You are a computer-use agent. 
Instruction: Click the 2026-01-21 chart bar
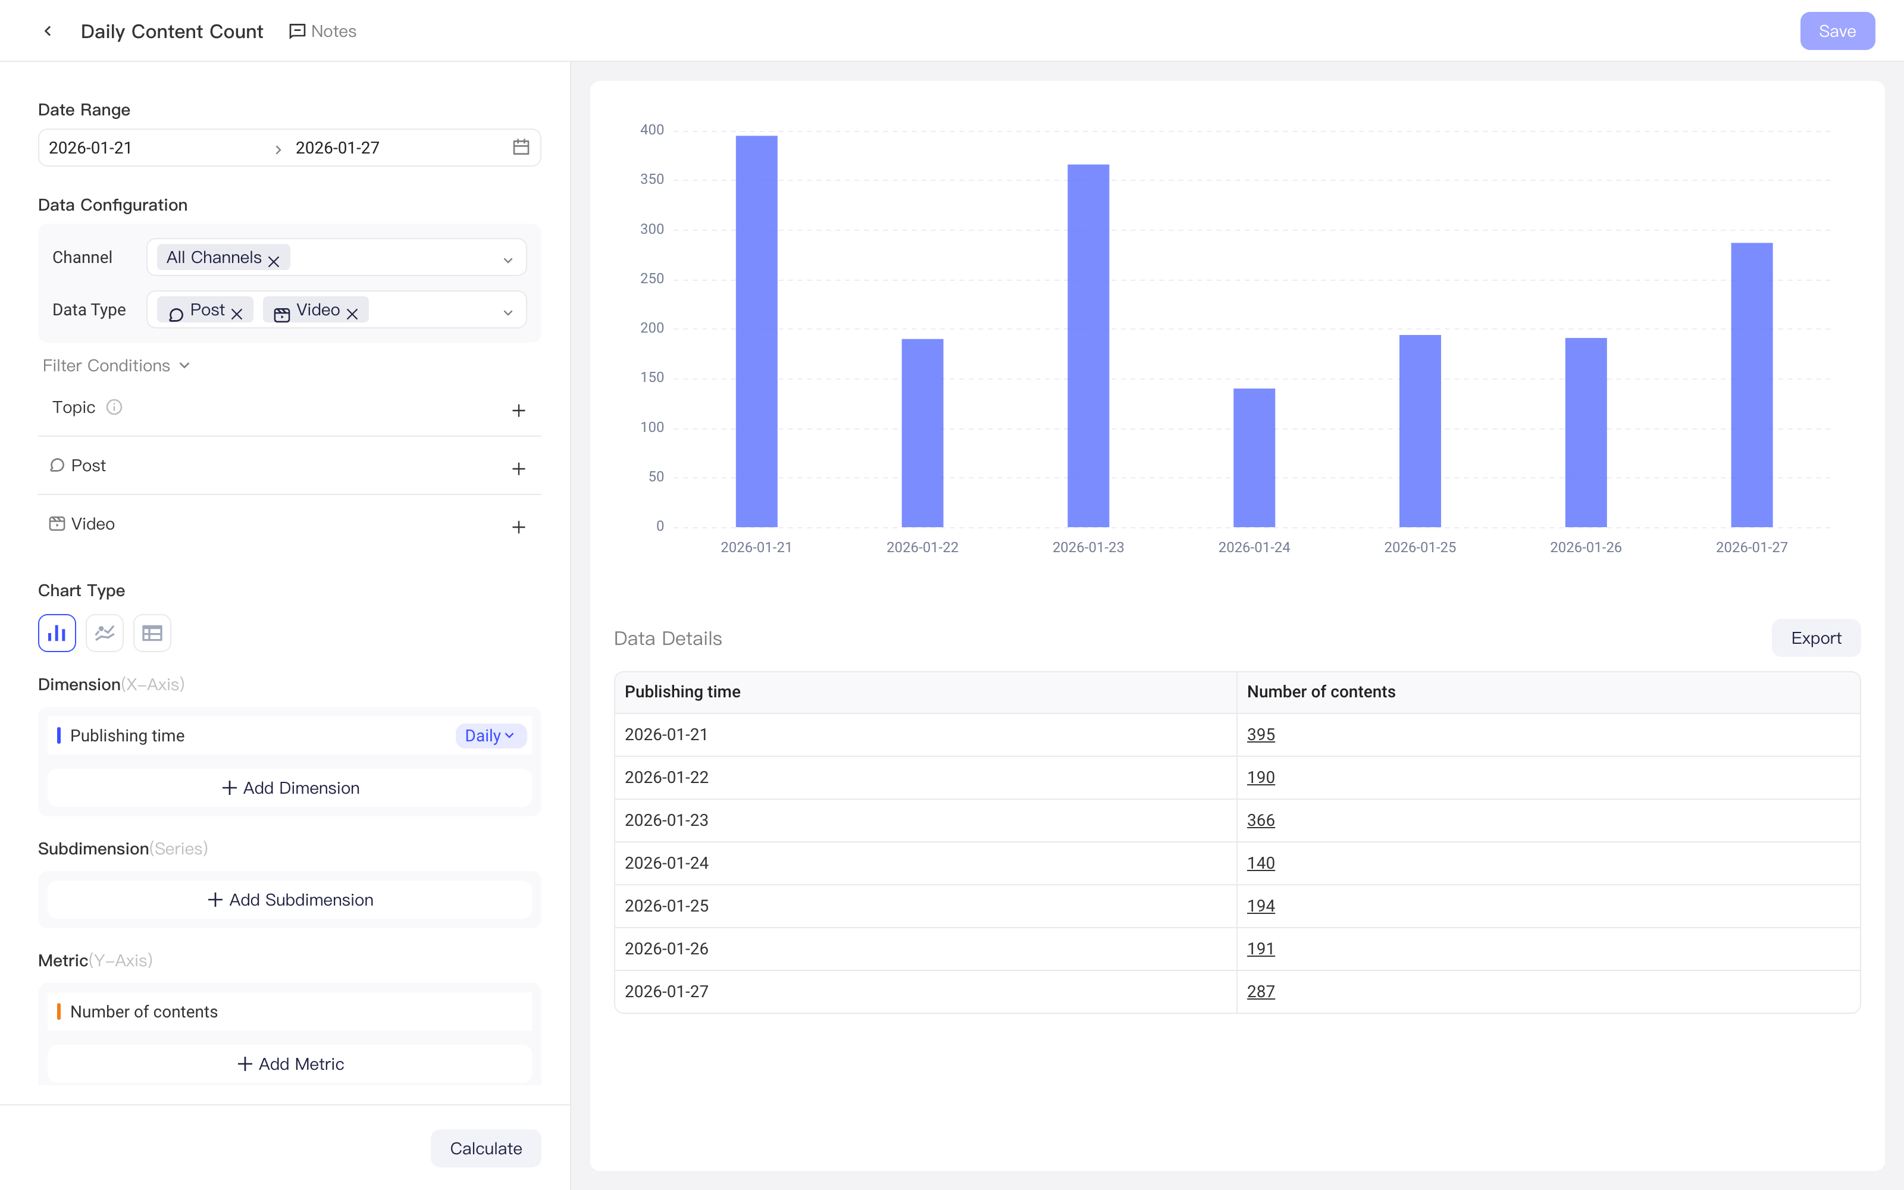coord(756,331)
